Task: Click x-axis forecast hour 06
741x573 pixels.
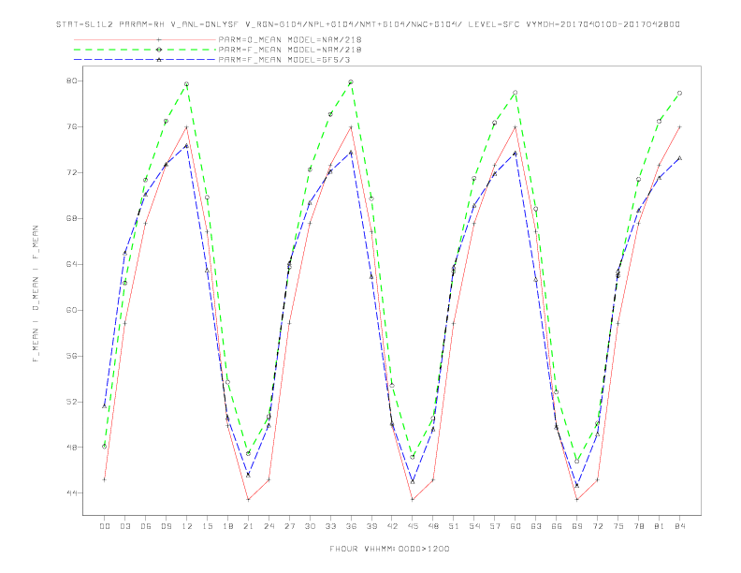Action: (x=146, y=526)
